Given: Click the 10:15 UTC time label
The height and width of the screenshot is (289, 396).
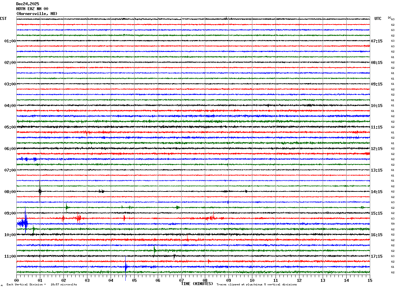Looking at the screenshot, I should 377,106.
